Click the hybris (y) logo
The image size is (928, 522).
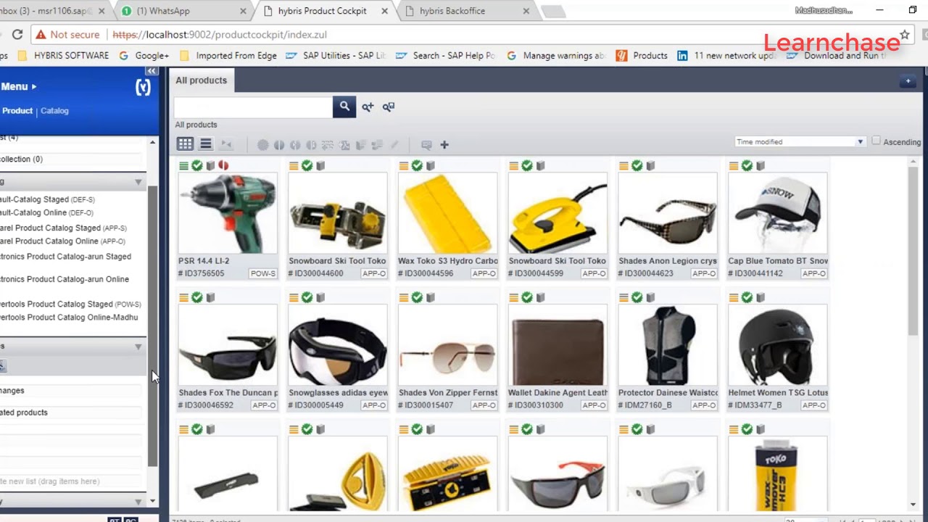pyautogui.click(x=144, y=87)
